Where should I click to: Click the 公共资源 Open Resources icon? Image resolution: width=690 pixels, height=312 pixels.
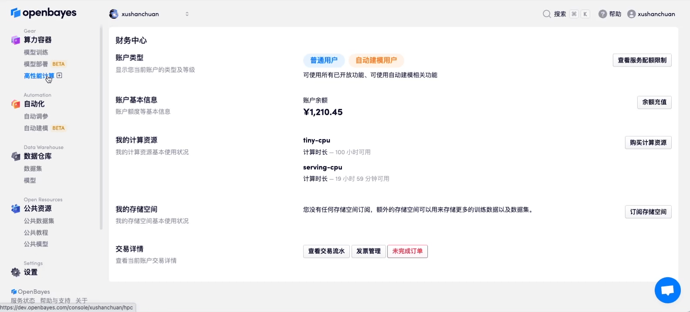16,209
